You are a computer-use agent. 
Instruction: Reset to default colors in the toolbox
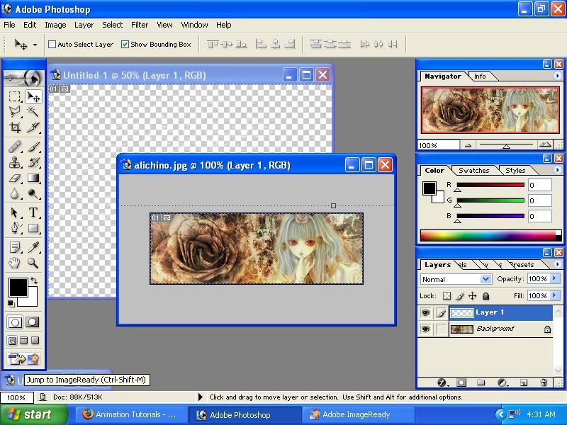[11, 303]
